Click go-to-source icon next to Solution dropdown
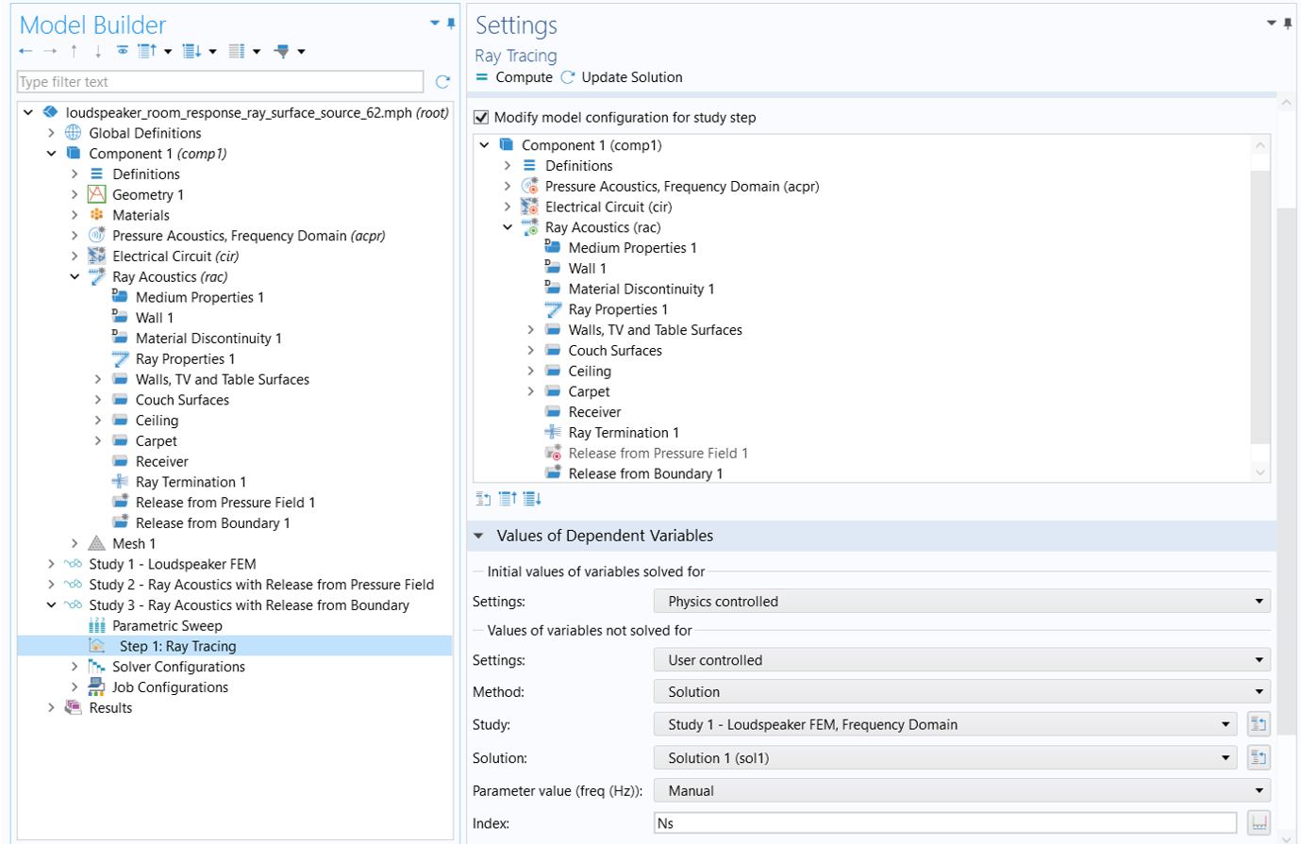 pos(1259,757)
